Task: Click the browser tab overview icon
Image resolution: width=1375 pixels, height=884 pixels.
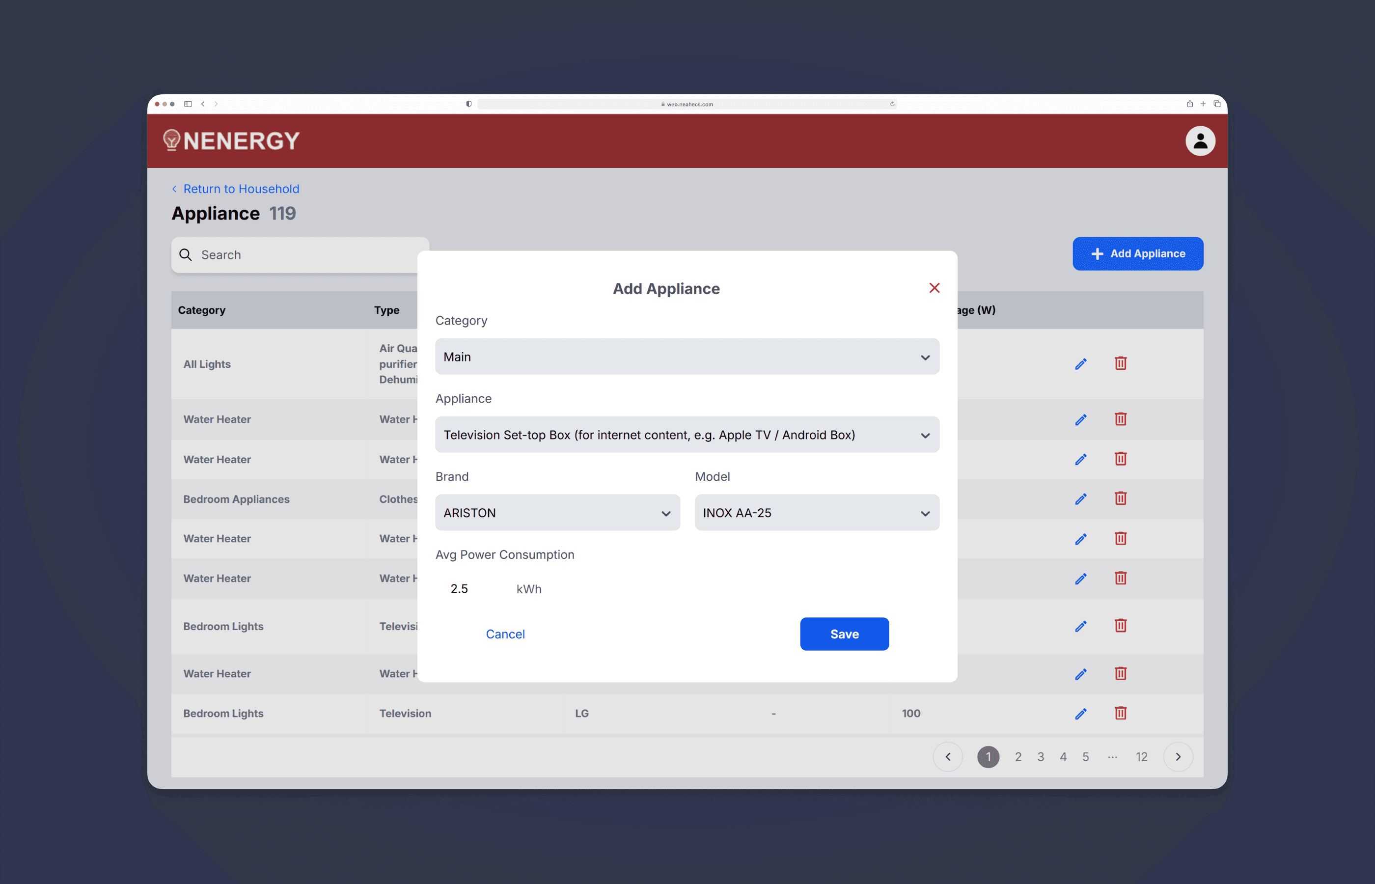Action: [x=1216, y=104]
